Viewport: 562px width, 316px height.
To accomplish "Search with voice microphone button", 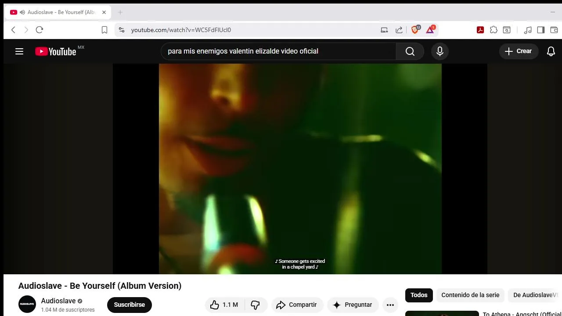I will click(x=440, y=51).
